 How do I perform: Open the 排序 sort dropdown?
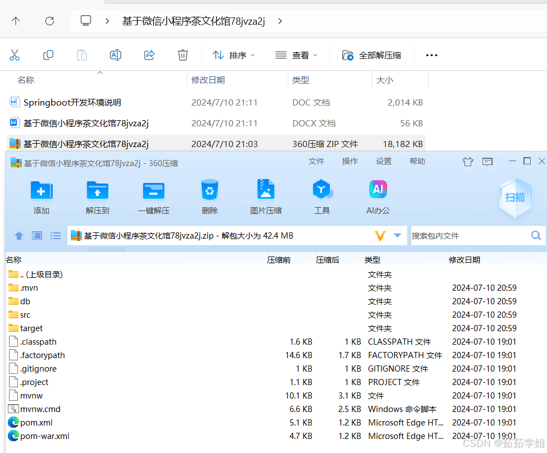233,55
